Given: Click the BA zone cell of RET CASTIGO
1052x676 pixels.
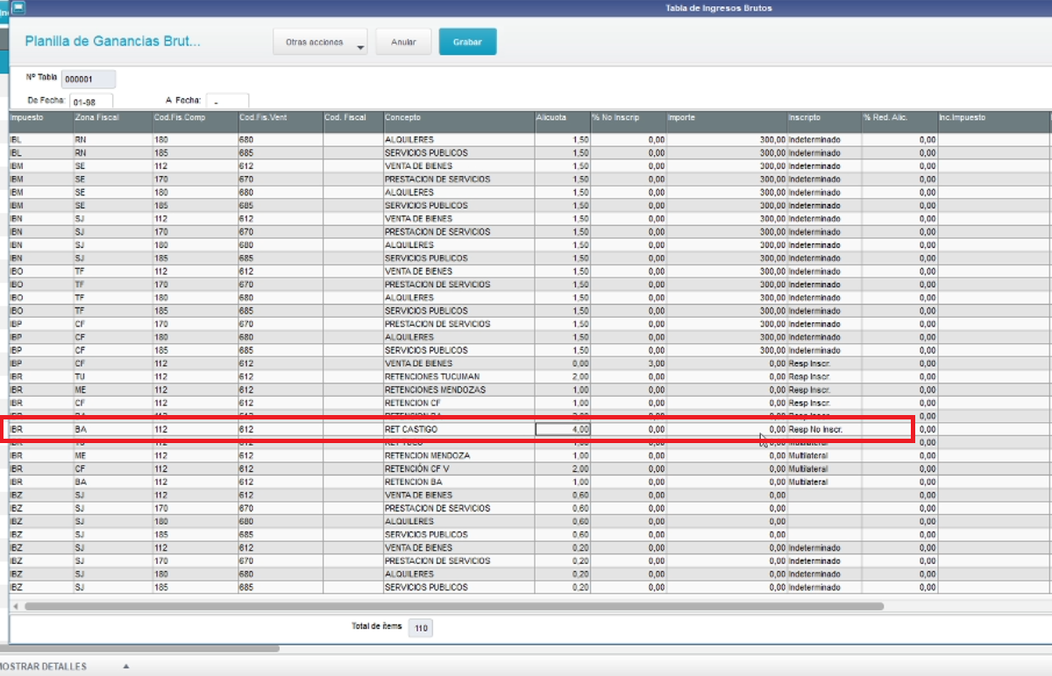Looking at the screenshot, I should [112, 429].
